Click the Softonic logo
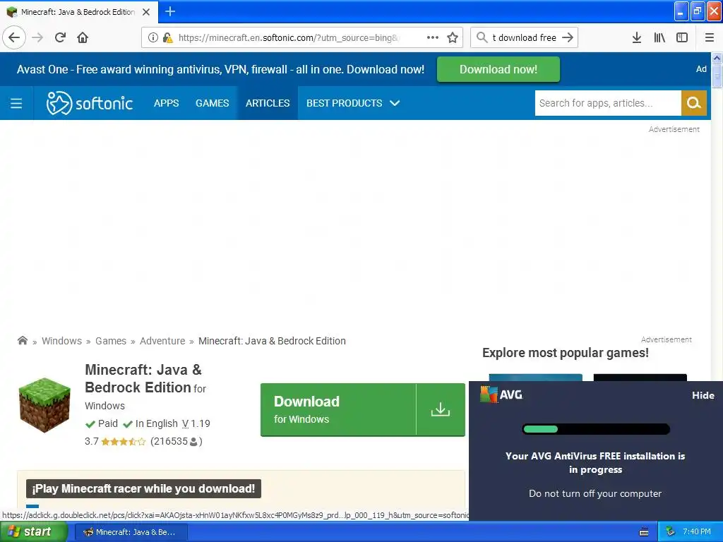Image resolution: width=723 pixels, height=542 pixels. (90, 103)
